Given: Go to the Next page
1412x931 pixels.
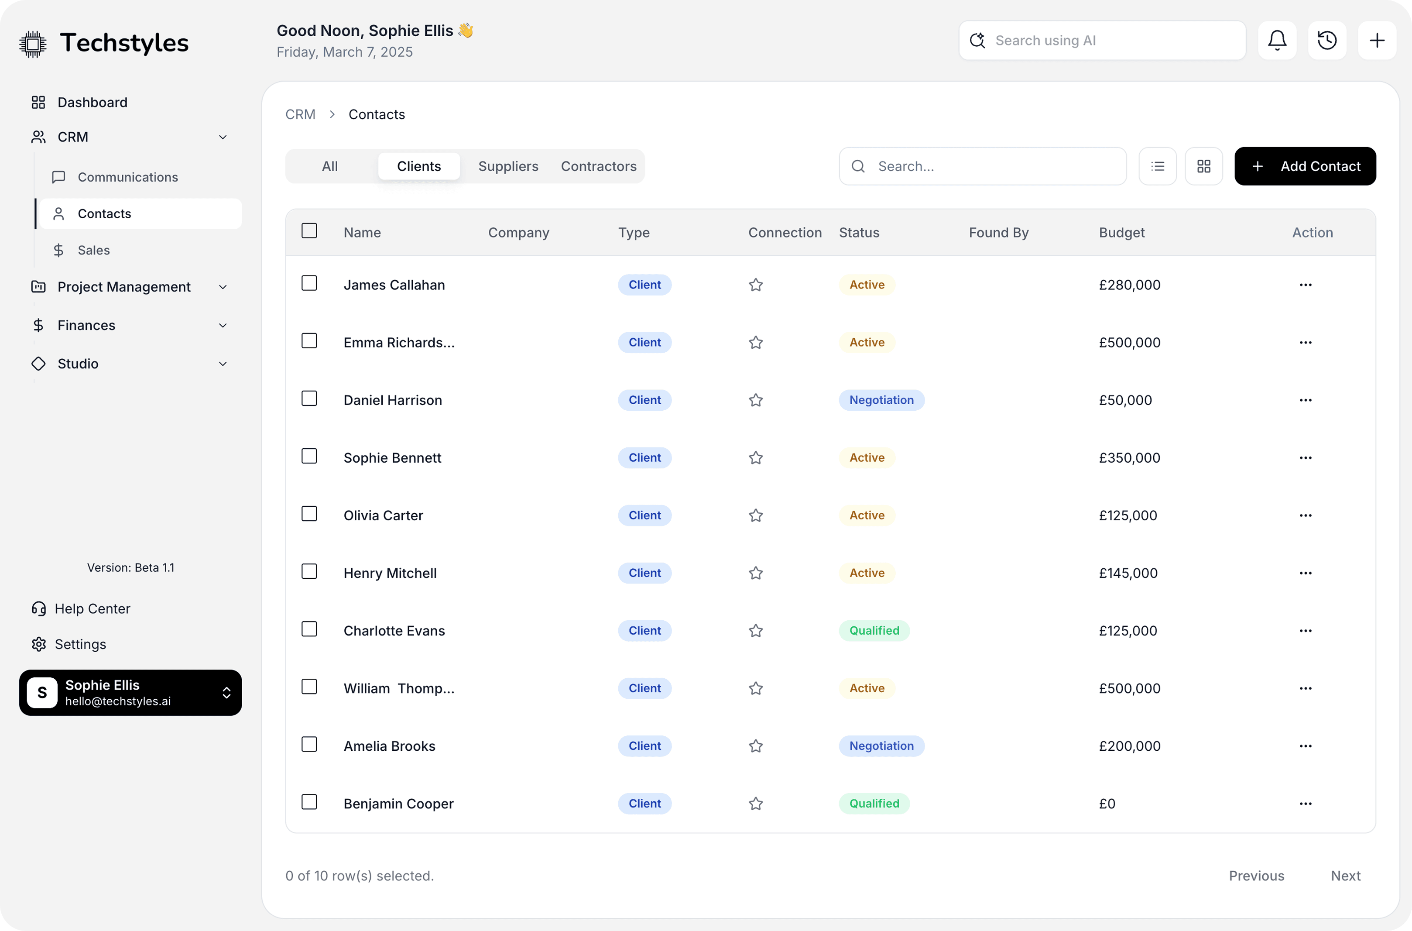Looking at the screenshot, I should tap(1345, 876).
